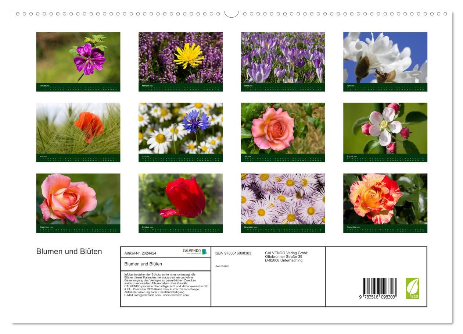
Task: Open the July pink rose thumbnail
Action: [283, 128]
